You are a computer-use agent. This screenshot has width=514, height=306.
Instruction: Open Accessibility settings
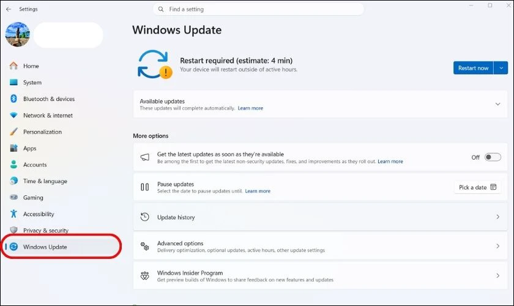click(39, 214)
